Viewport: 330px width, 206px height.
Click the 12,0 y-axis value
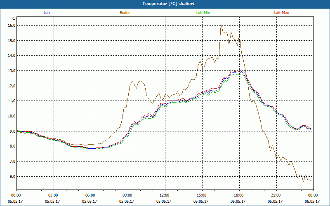click(x=12, y=86)
